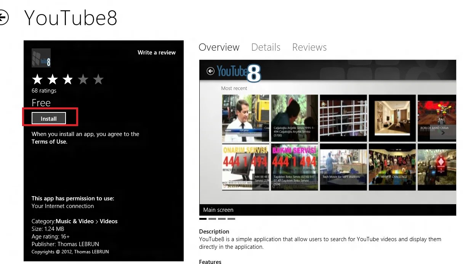476x264 pixels.
Task: Click the YouTube8 page title
Action: point(71,18)
